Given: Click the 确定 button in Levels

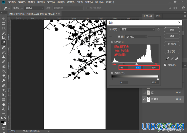Looking at the screenshot, I should pyautogui.click(x=172, y=30).
